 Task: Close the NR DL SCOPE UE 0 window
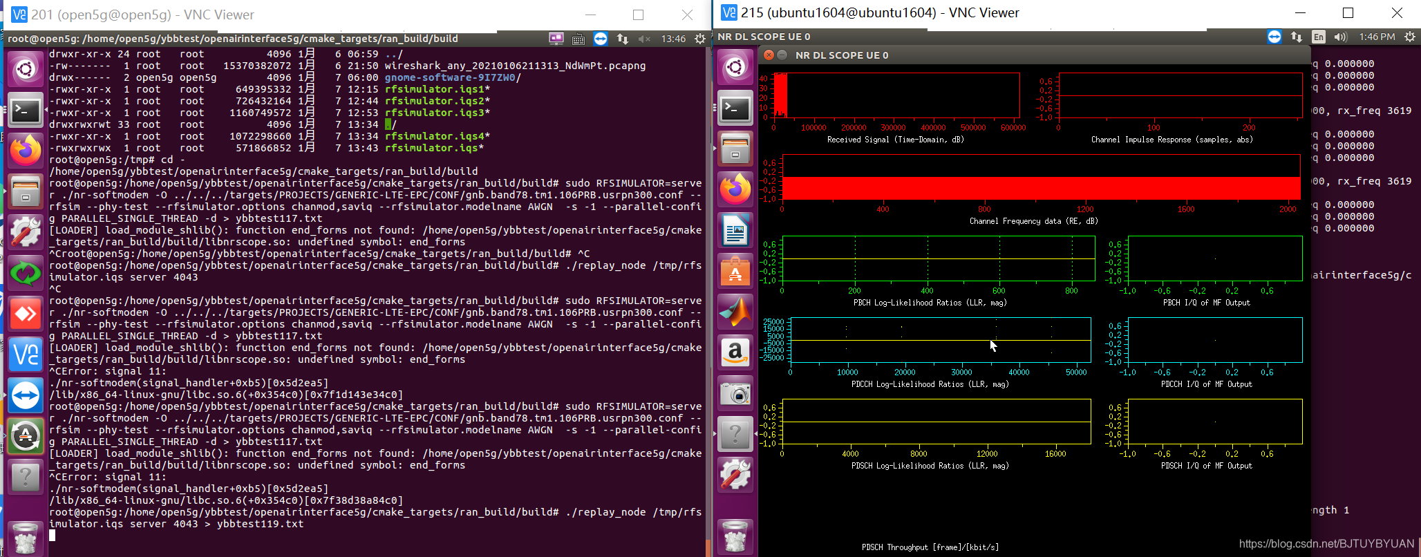click(x=769, y=55)
